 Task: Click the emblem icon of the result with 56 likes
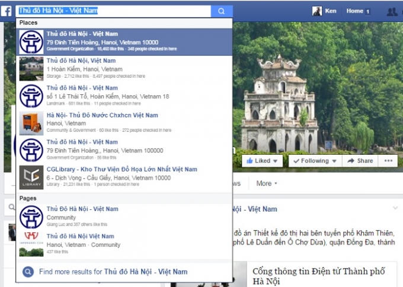[x=31, y=150]
